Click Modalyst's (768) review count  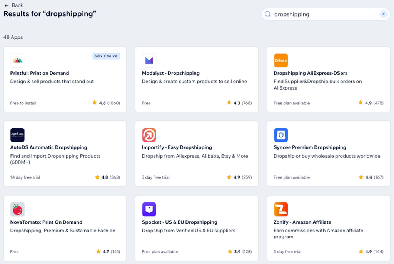(247, 103)
